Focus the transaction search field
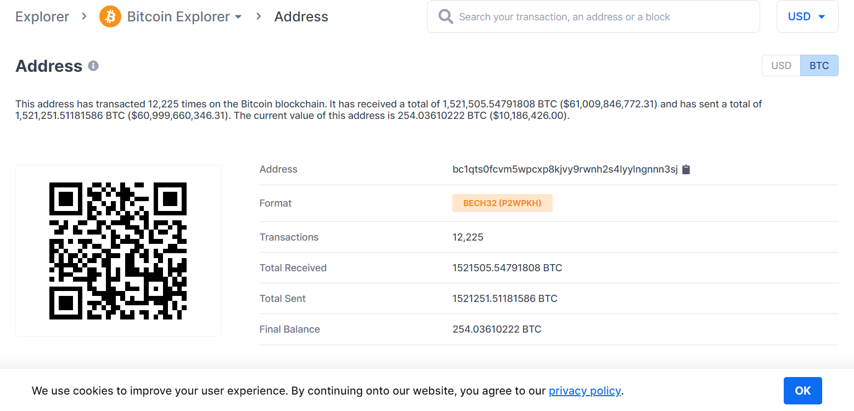The height and width of the screenshot is (411, 854). coord(593,16)
